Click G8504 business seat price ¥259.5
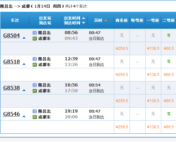 tap(122, 49)
